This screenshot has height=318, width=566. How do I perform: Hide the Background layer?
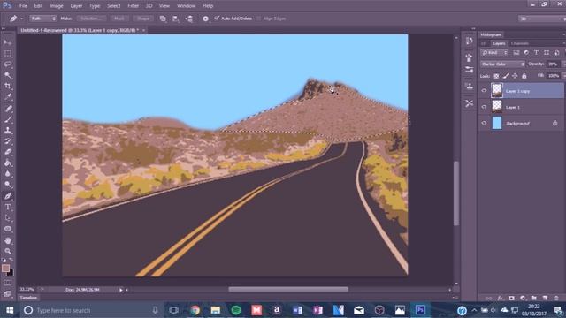click(484, 123)
